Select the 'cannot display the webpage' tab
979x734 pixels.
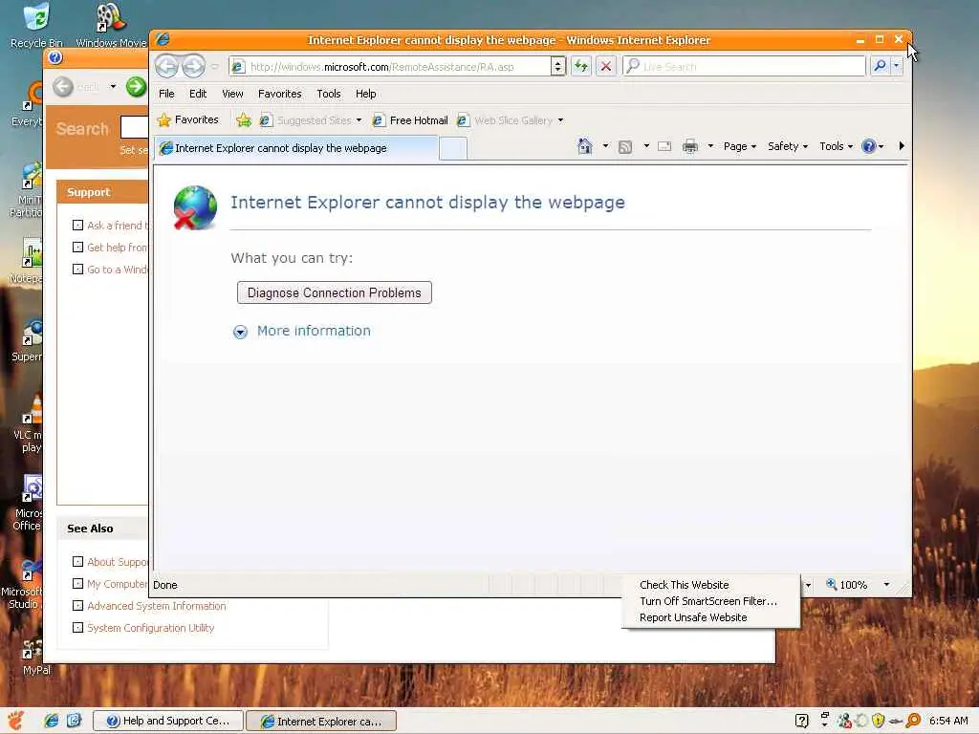[x=296, y=148]
